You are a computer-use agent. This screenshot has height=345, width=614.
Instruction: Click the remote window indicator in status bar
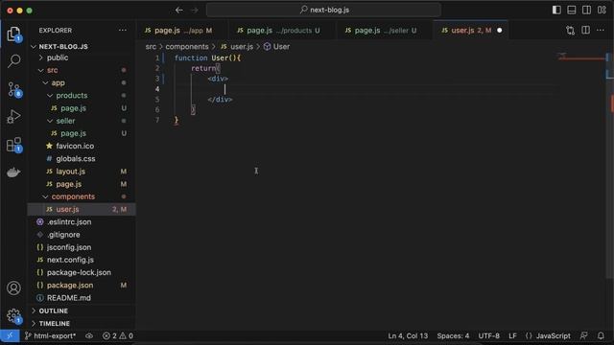(x=10, y=335)
